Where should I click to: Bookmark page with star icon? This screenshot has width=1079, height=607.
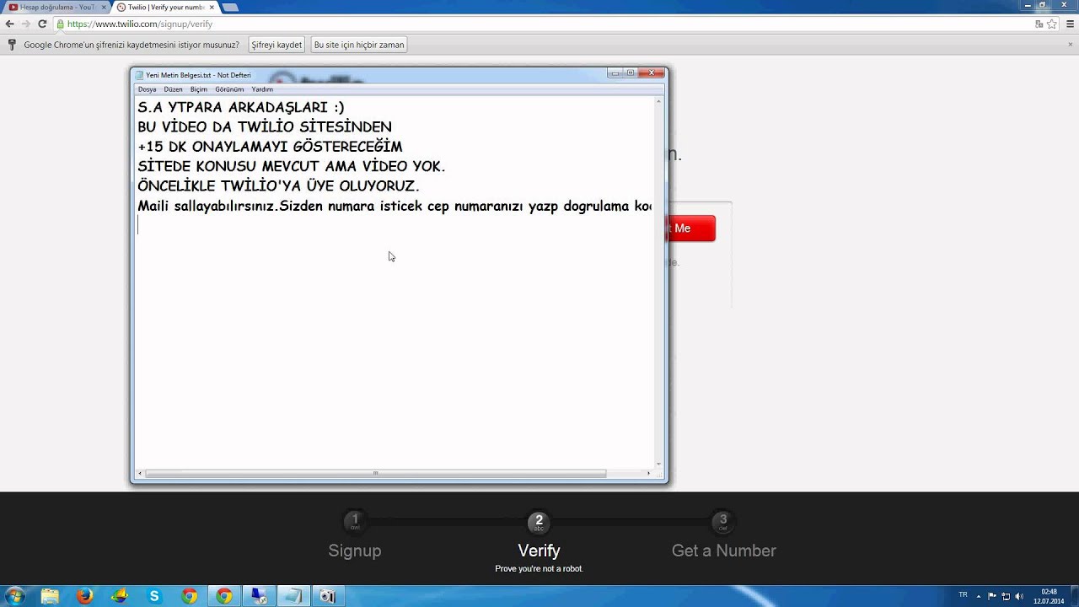pos(1052,24)
